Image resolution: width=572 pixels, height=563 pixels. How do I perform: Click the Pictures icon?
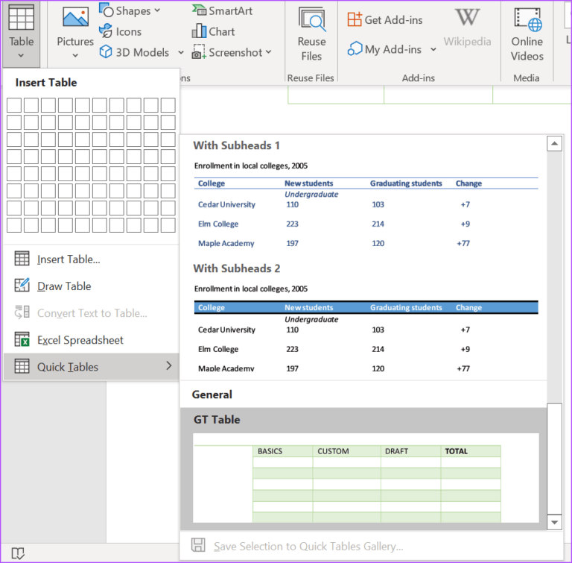coord(75,17)
